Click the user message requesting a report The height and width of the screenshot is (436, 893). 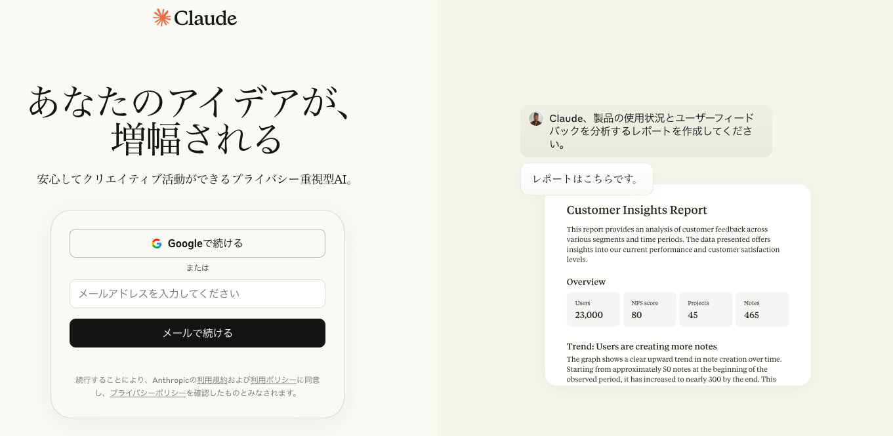646,131
